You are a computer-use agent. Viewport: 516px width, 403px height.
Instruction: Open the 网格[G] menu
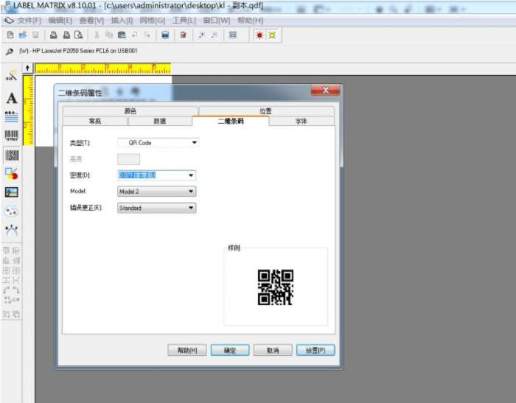[152, 21]
